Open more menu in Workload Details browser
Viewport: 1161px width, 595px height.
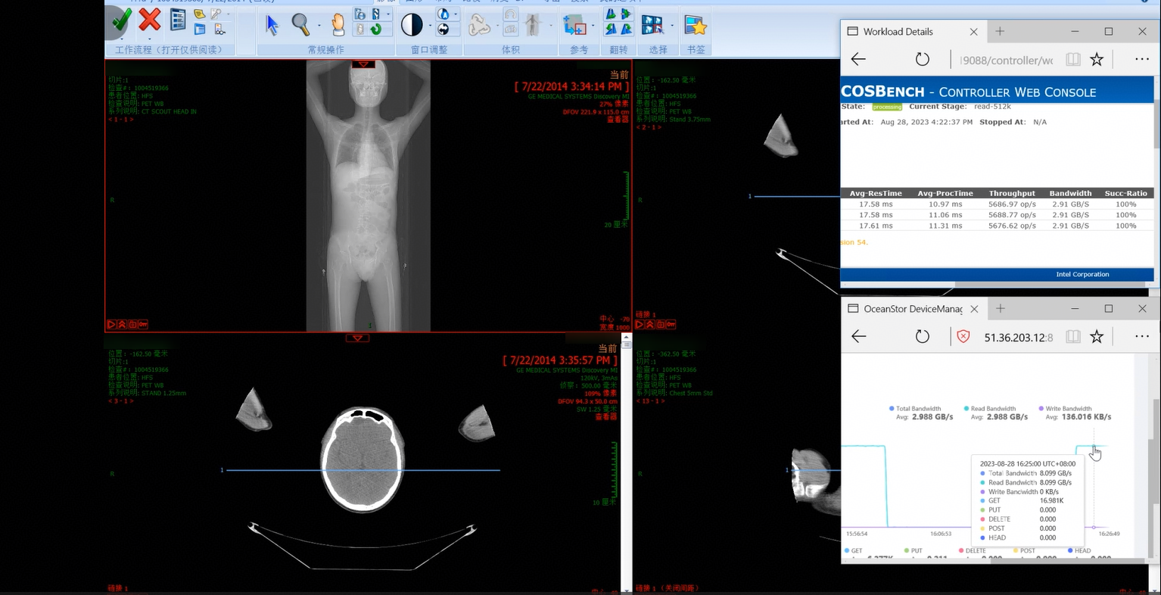tap(1142, 59)
